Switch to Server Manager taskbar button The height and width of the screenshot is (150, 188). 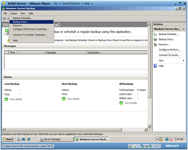pos(56,139)
